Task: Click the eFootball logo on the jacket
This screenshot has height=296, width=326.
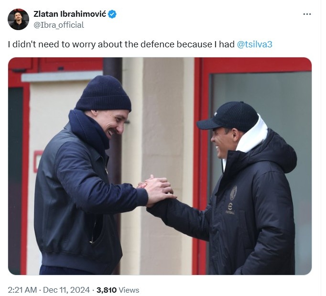Action: tap(230, 208)
